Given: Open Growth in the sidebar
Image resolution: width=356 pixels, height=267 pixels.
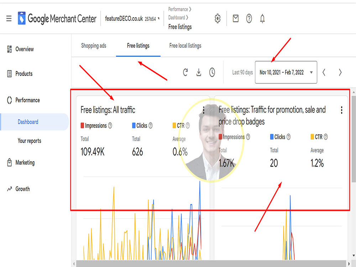Looking at the screenshot, I should click(x=22, y=189).
